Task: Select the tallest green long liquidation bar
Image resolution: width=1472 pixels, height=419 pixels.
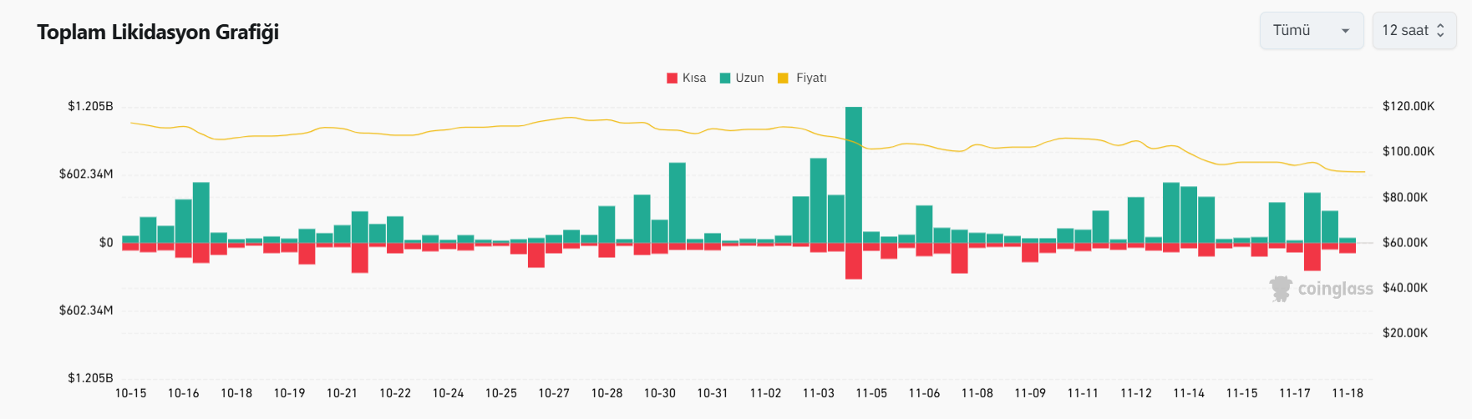Action: click(x=853, y=174)
